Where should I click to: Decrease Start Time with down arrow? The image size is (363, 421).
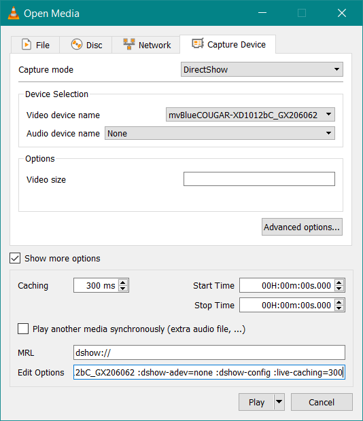tap(339, 289)
